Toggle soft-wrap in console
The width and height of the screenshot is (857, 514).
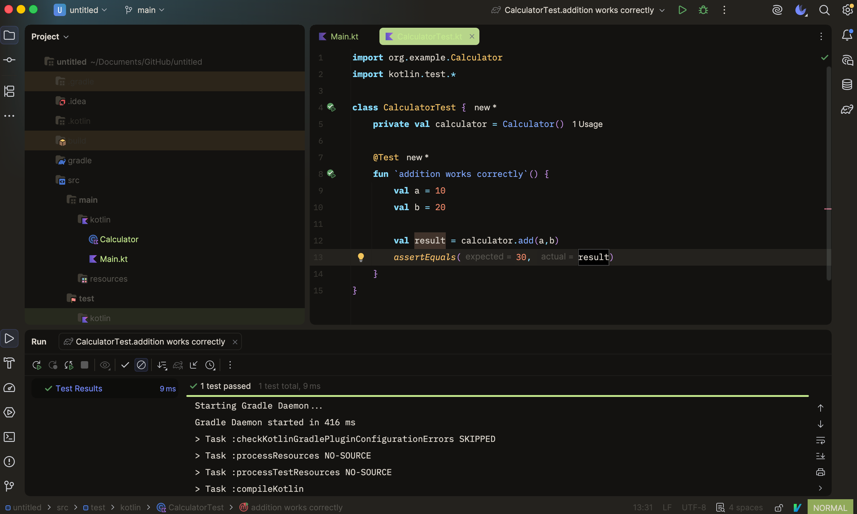point(820,440)
